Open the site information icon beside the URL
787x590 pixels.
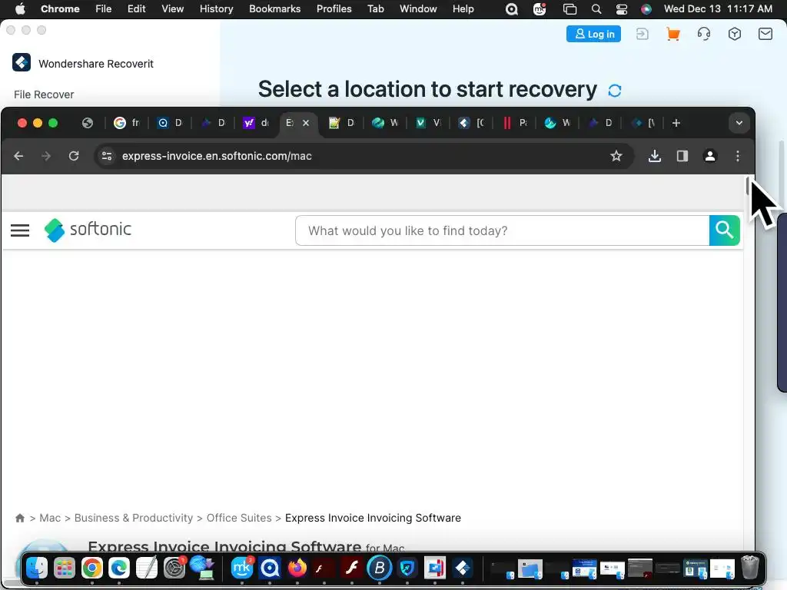107,156
